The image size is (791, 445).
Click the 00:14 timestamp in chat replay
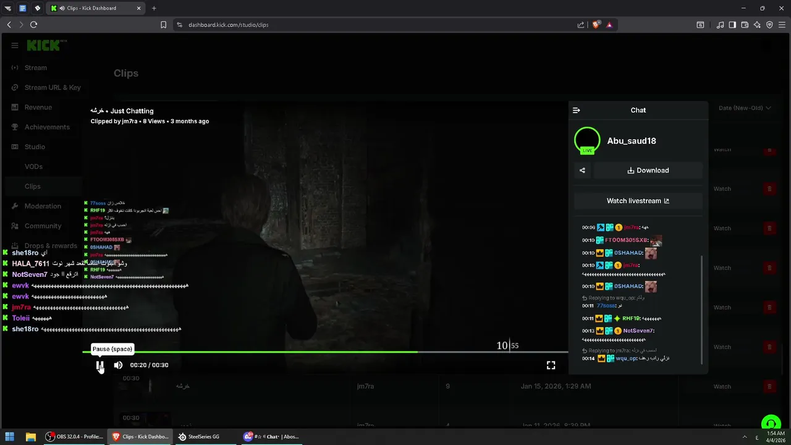tap(588, 358)
